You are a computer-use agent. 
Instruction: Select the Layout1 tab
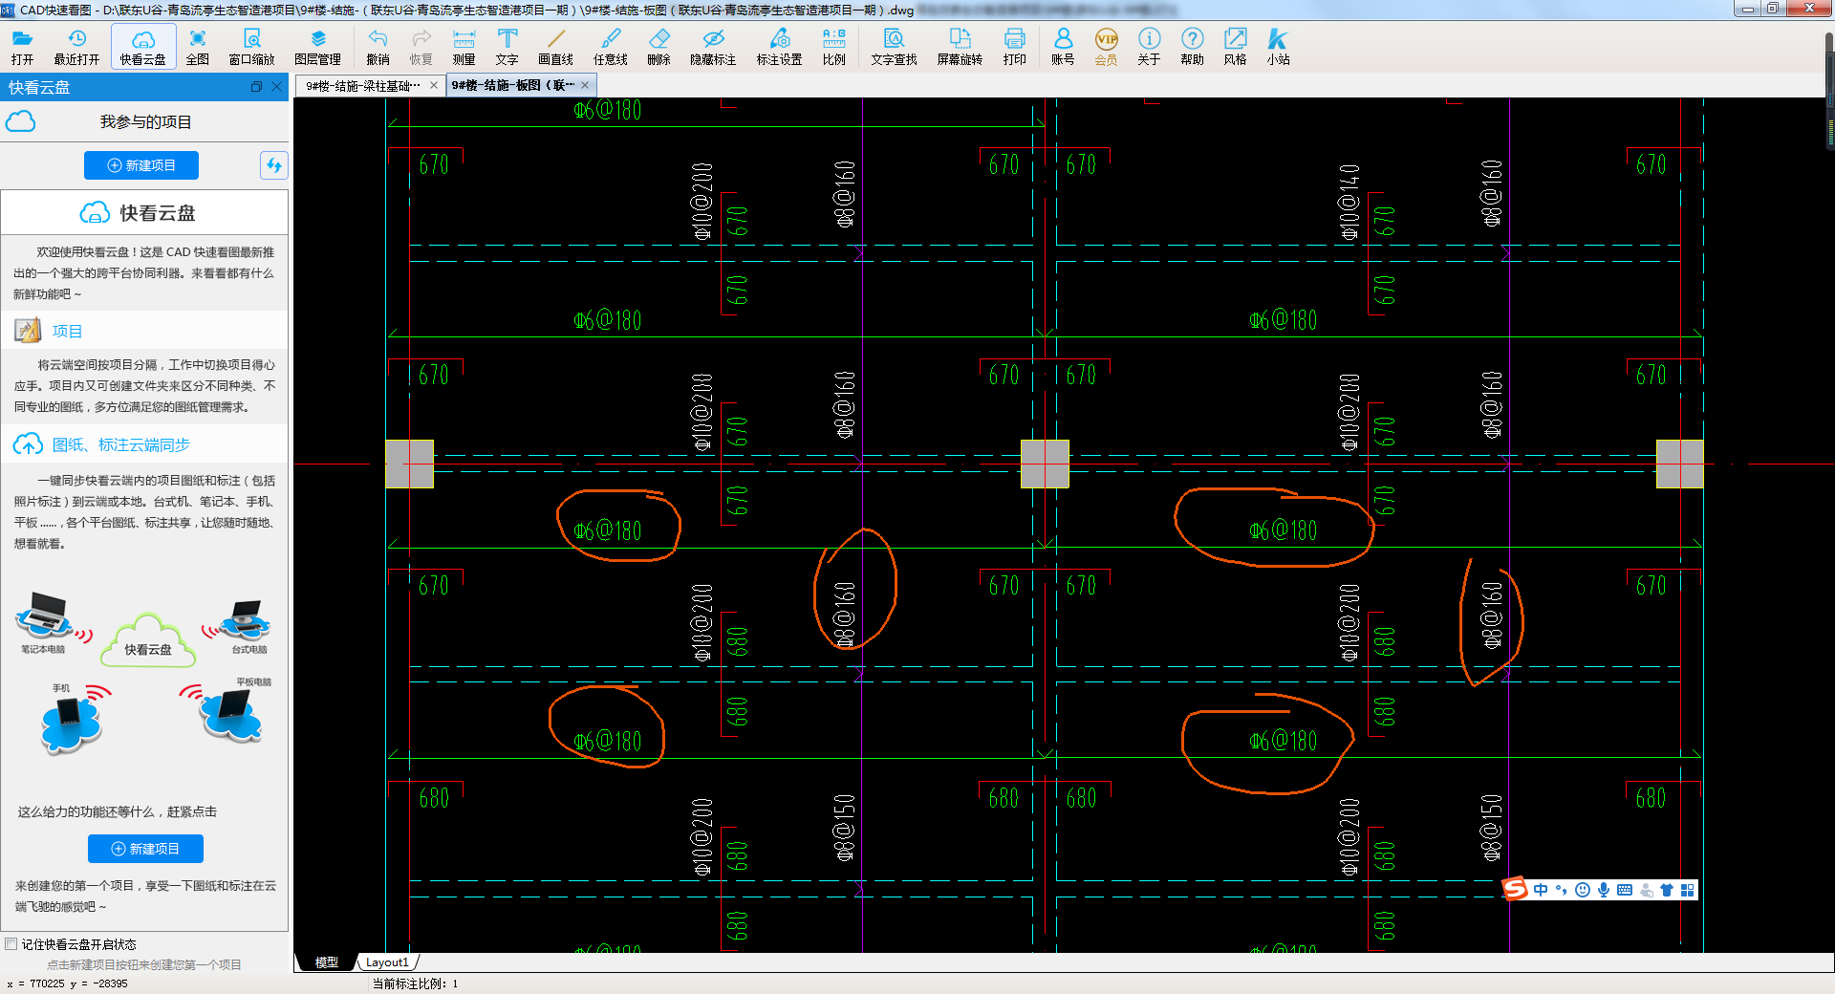(387, 962)
